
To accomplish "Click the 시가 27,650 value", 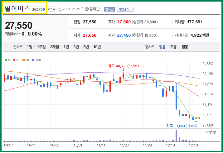I will click(90, 35).
